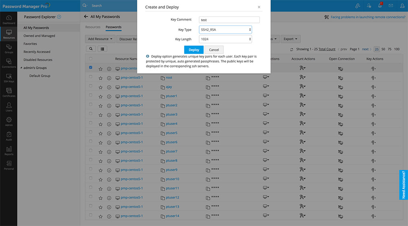Select Default Group in explorer tree
Image resolution: width=408 pixels, height=226 pixels.
tap(40, 76)
